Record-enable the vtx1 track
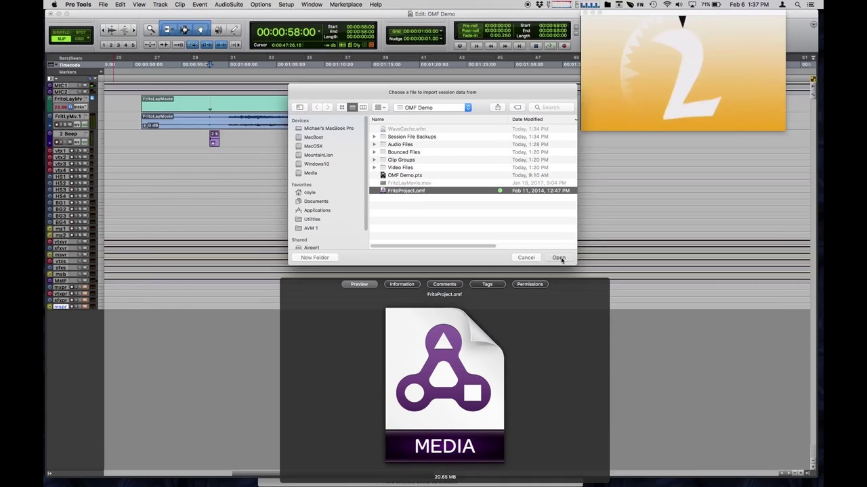867x487 pixels. click(x=71, y=150)
